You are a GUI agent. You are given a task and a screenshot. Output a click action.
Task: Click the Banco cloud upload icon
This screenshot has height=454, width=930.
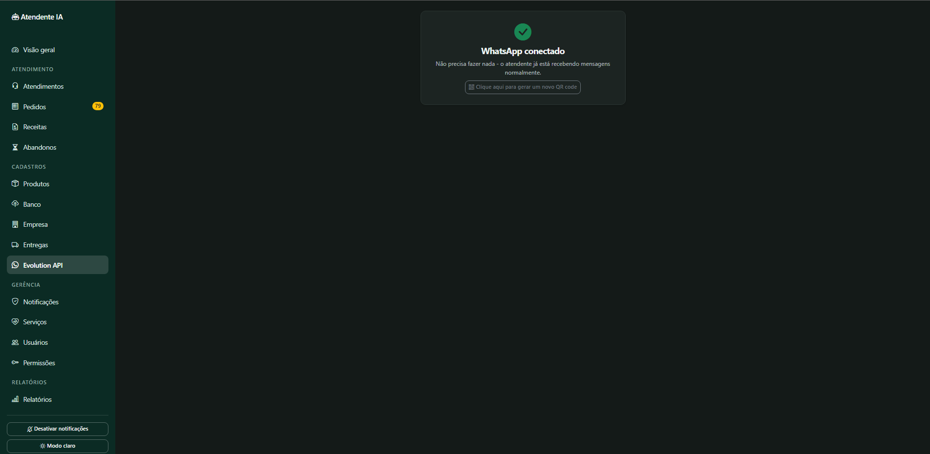point(15,204)
